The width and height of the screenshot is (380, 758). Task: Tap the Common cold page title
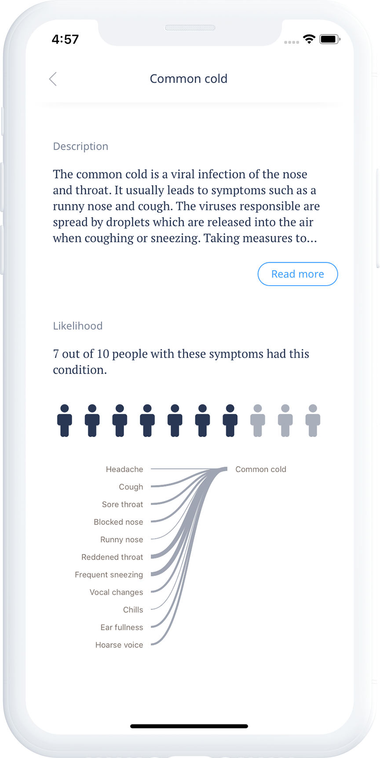click(189, 79)
